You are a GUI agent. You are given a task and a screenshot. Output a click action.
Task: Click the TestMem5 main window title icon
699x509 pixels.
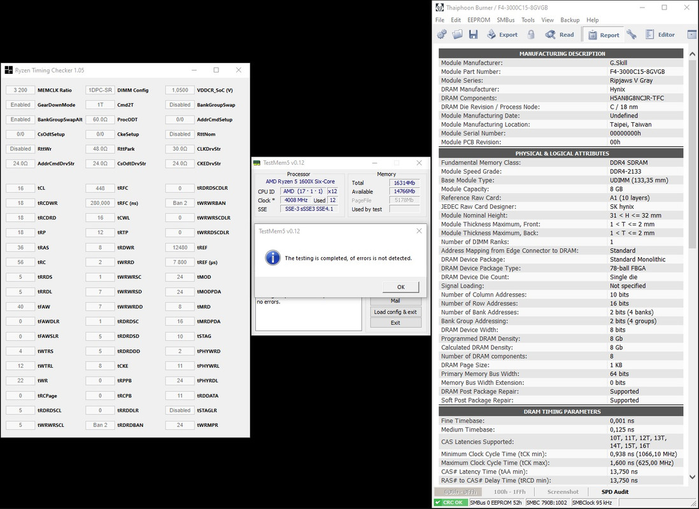[257, 163]
